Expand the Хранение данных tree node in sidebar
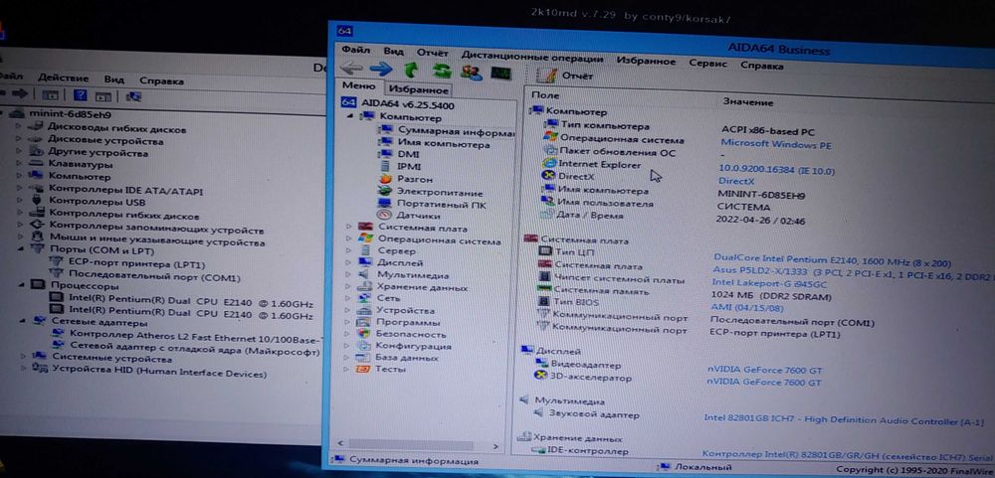Image resolution: width=995 pixels, height=478 pixels. 349,286
